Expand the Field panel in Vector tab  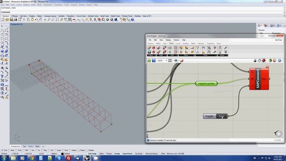point(161,55)
